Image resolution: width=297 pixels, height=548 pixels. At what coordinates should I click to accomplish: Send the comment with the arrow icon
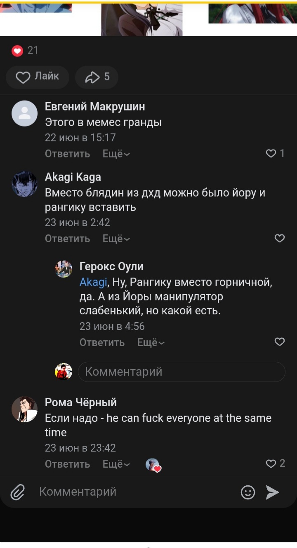click(x=272, y=492)
